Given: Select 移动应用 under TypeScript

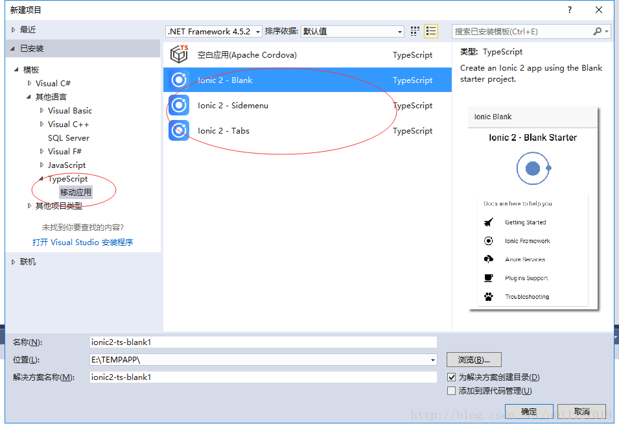Looking at the screenshot, I should pyautogui.click(x=75, y=193).
